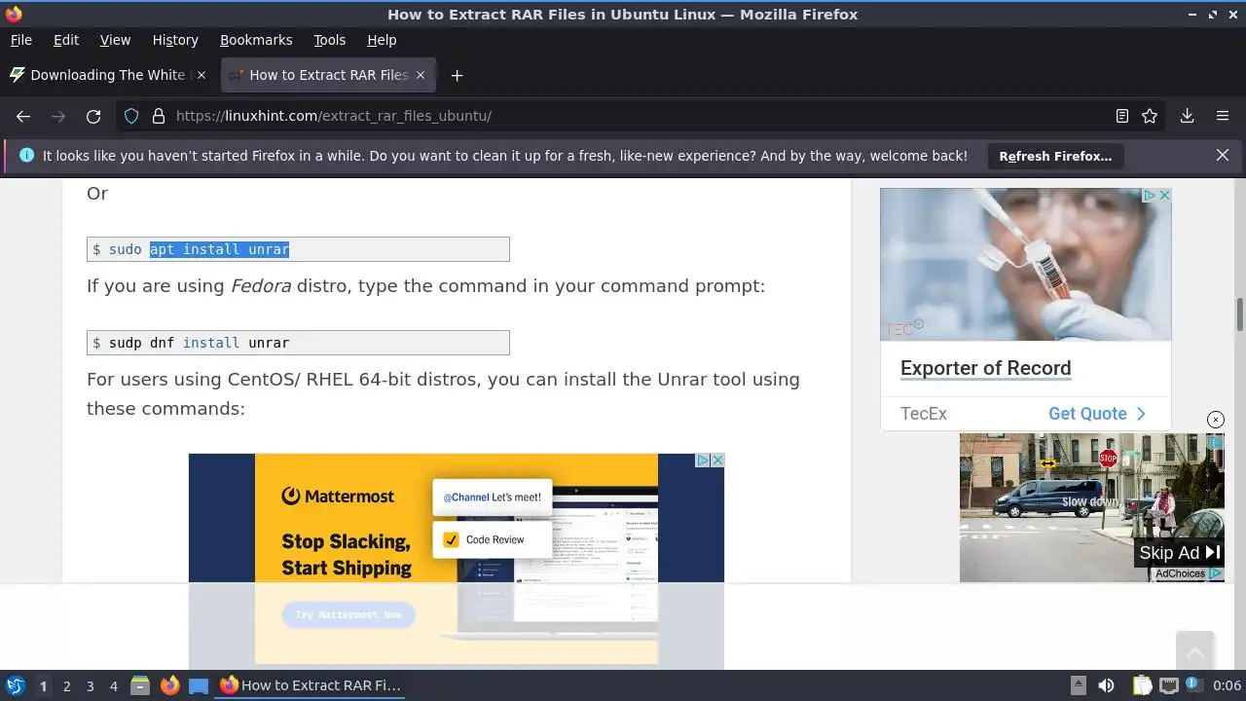Click the Mattermost logo in the ad
The width and height of the screenshot is (1246, 701).
tap(338, 497)
